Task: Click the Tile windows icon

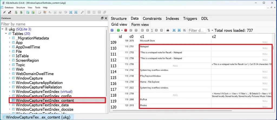Action: pos(89,12)
